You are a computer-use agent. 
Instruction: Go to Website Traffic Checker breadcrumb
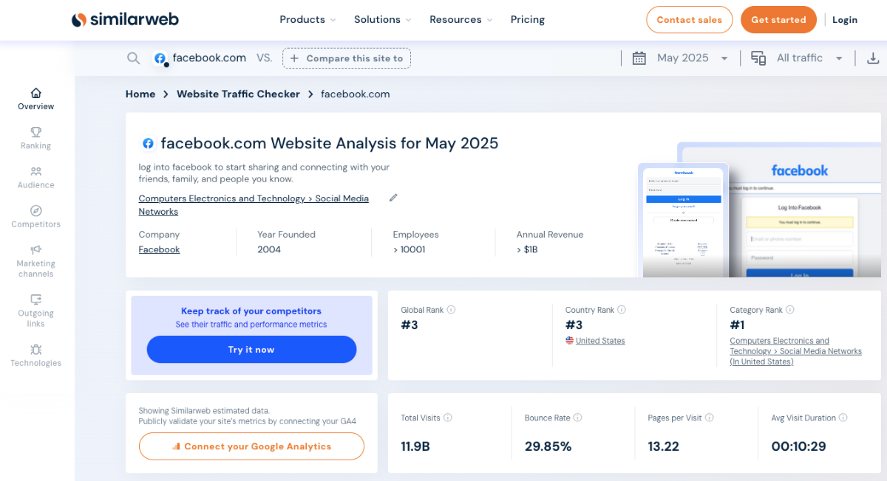point(238,94)
